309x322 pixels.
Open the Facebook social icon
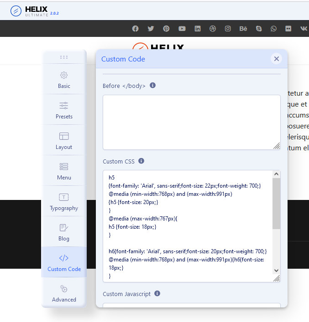tap(135, 29)
